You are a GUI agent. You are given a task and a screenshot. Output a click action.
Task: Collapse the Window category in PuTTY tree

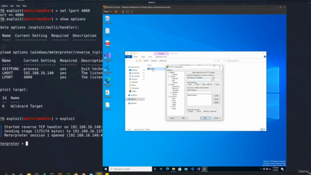click(169, 85)
